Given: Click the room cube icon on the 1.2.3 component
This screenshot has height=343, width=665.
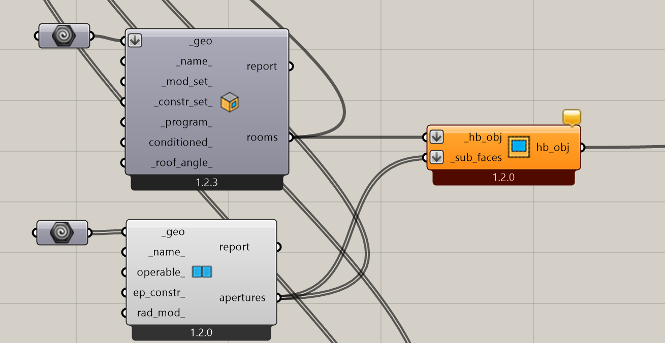Looking at the screenshot, I should pyautogui.click(x=230, y=102).
